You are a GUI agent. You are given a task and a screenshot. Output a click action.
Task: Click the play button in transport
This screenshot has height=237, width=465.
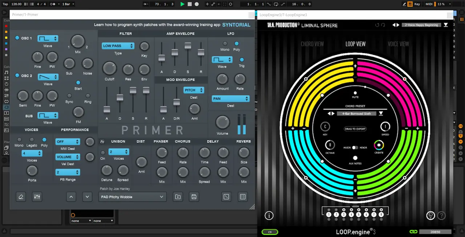(182, 4)
